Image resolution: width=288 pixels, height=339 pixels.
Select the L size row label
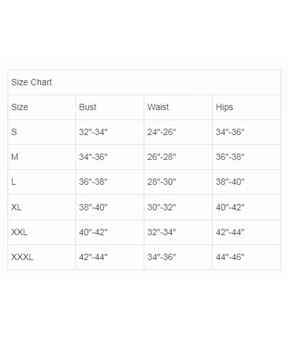[14, 182]
